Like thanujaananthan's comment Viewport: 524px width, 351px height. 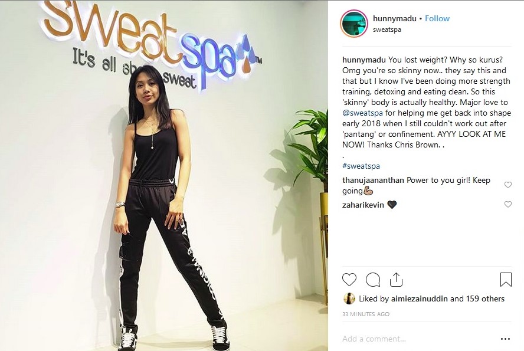[507, 185]
